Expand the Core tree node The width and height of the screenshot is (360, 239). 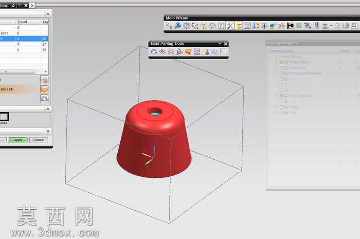point(277,113)
